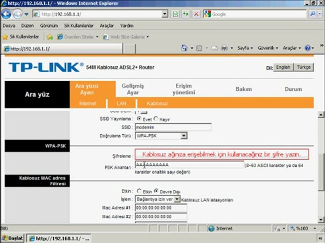Open the Doğrulama Türü WPA-PSK dropdown
The image size is (325, 243).
point(161,136)
